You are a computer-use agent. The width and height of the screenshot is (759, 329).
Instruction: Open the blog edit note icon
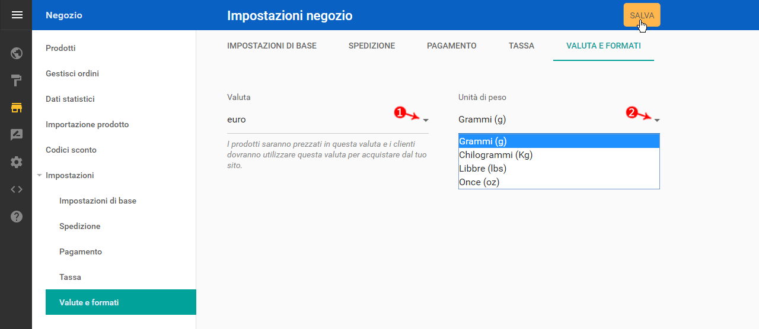click(17, 135)
